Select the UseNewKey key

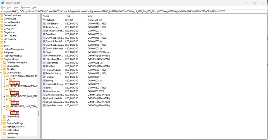coord(13,134)
